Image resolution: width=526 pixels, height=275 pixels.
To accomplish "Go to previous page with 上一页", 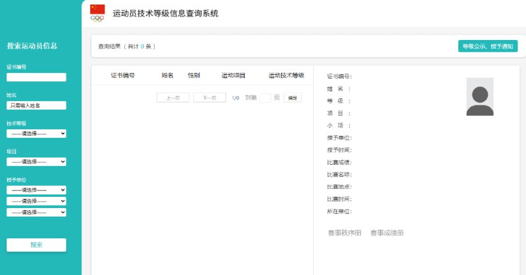I will point(173,98).
